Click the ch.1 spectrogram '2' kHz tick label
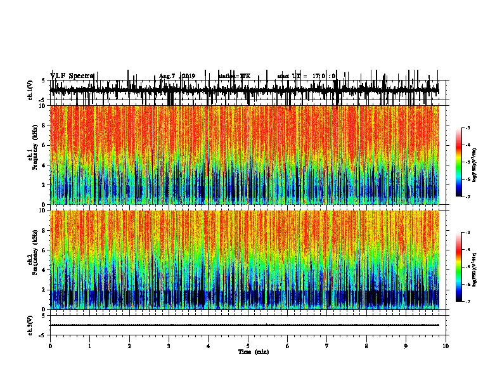The height and width of the screenshot is (388, 502). (x=44, y=185)
